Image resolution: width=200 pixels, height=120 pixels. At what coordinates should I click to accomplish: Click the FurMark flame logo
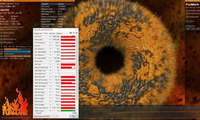click(x=15, y=102)
